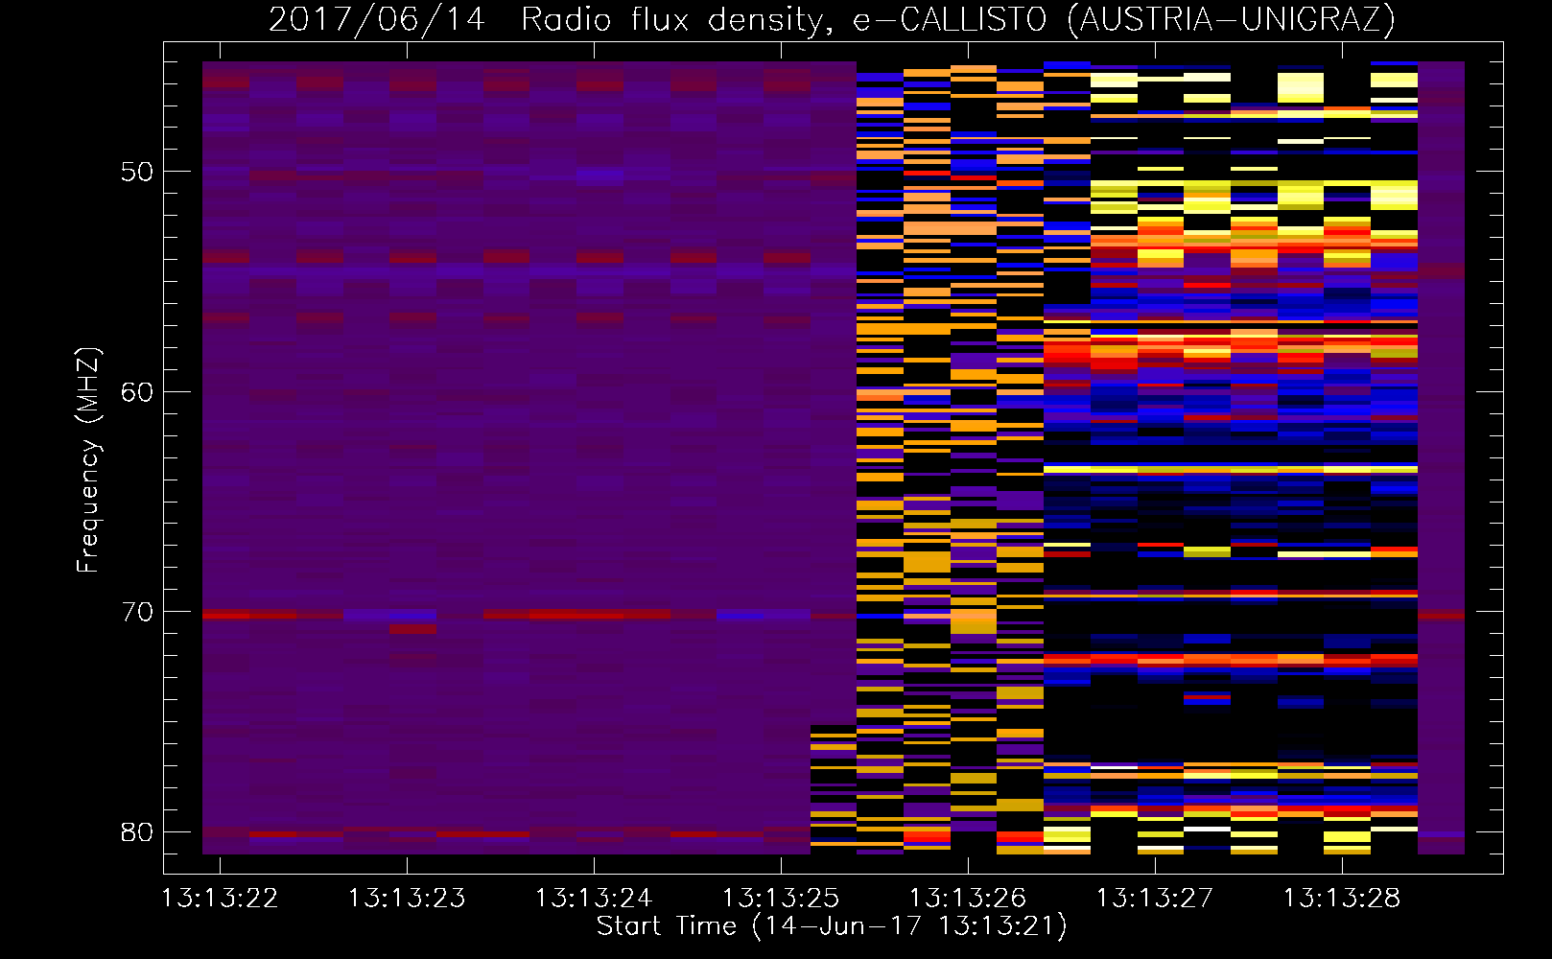The width and height of the screenshot is (1552, 959).
Task: Click the 13:13:24 time tick label
Action: click(x=594, y=899)
